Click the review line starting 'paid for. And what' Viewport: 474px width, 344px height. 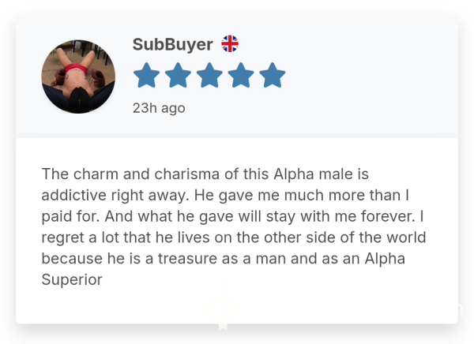233,216
